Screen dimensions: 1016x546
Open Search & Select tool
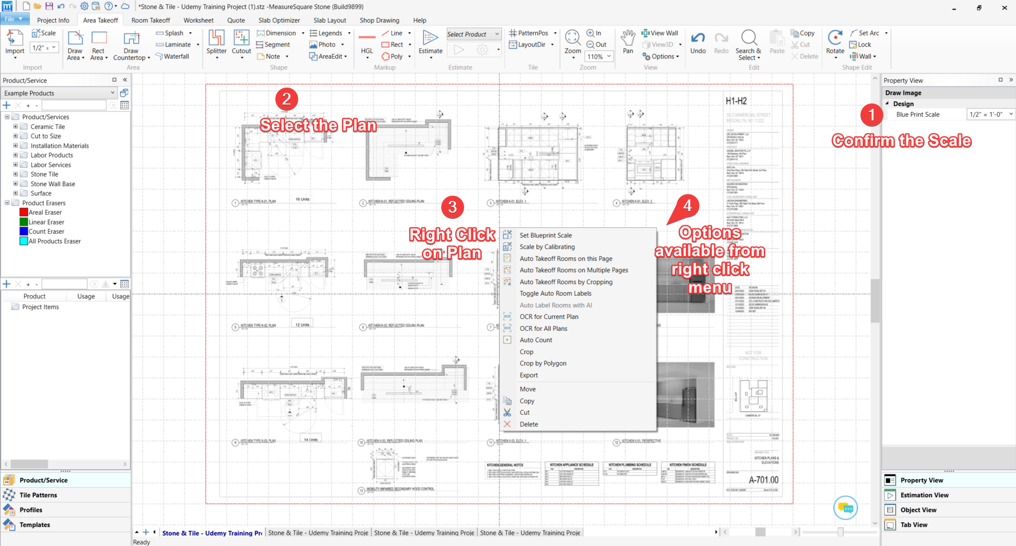748,45
